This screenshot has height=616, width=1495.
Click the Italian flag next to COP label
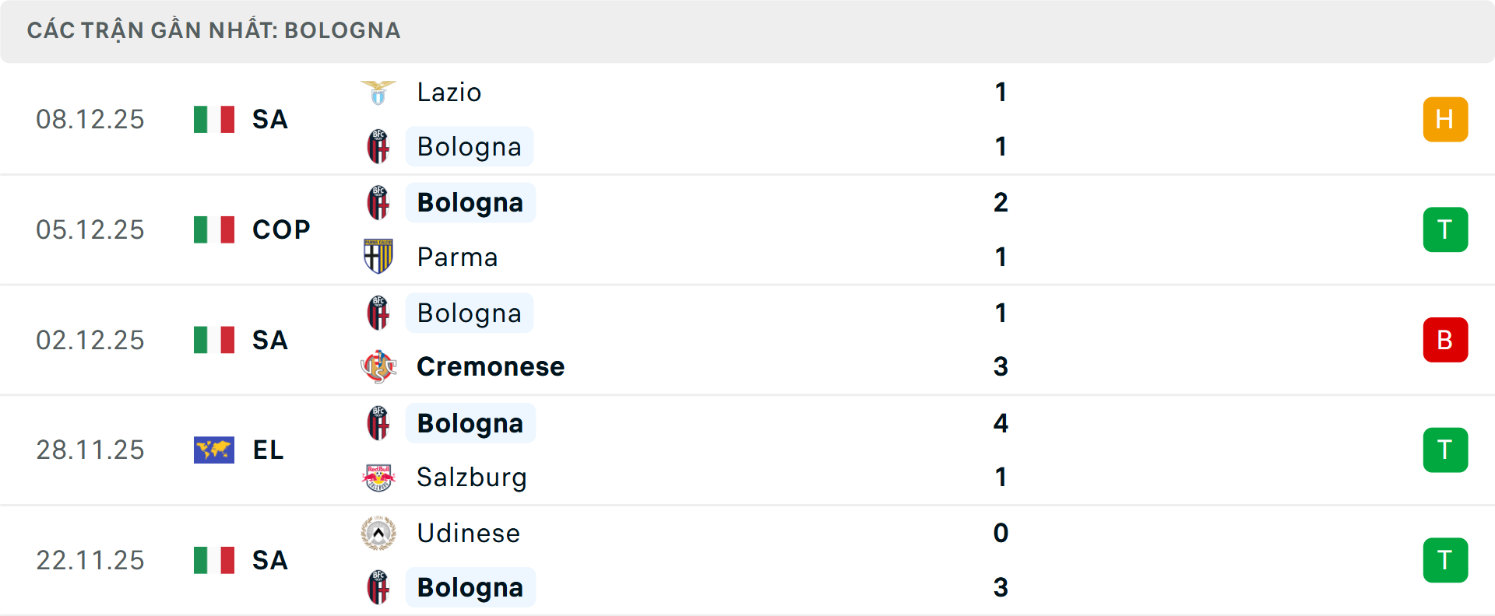tap(214, 229)
